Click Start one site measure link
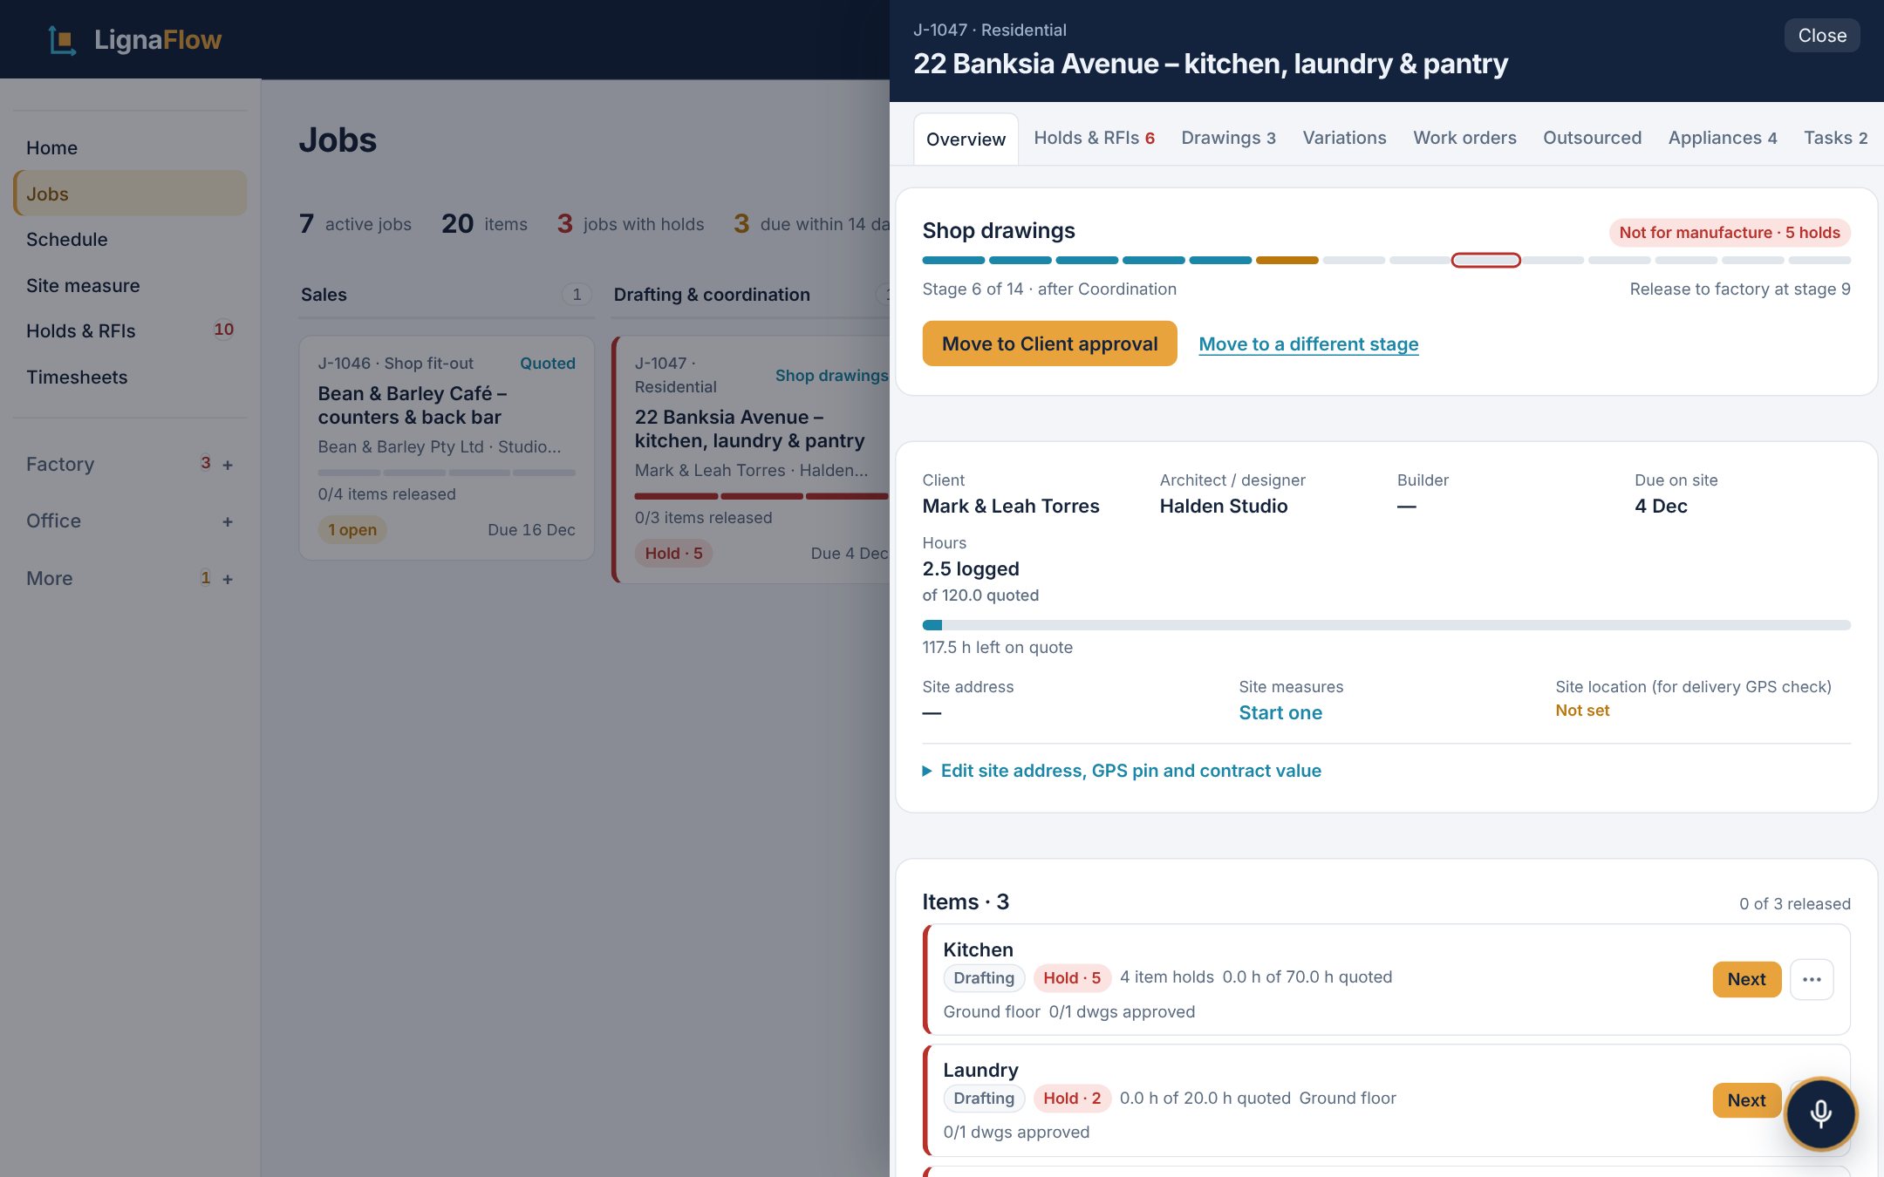Image resolution: width=1884 pixels, height=1177 pixels. [x=1280, y=712]
